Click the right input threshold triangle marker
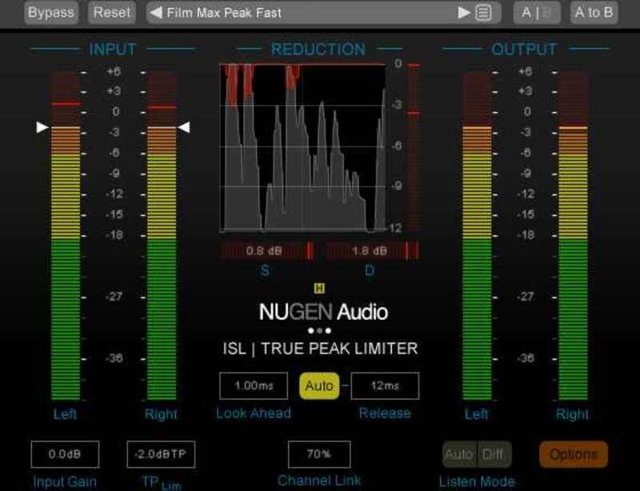This screenshot has height=491, width=640. 184,127
